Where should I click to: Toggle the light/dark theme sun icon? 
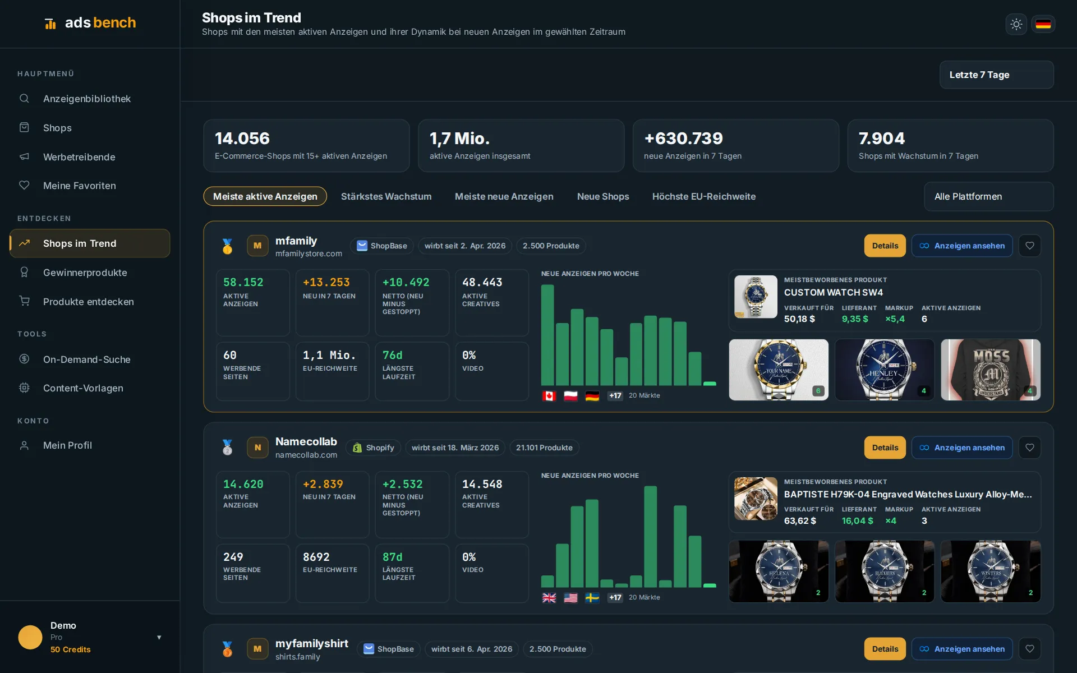(x=1016, y=24)
